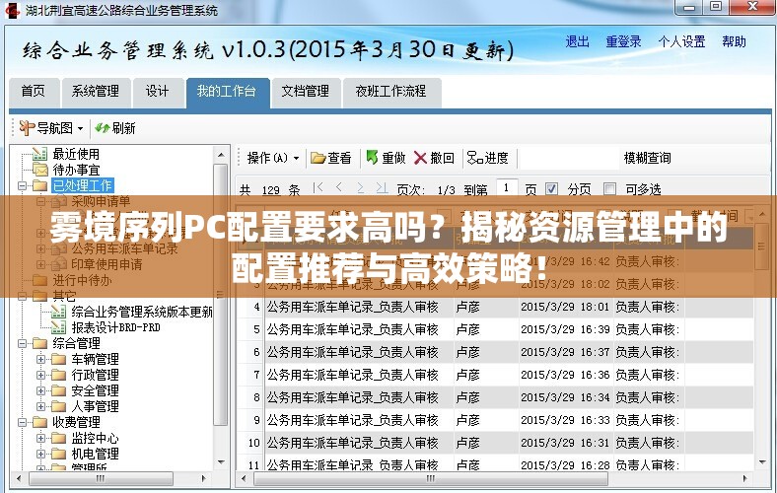Click the 行政管理 folder icon

59,375
